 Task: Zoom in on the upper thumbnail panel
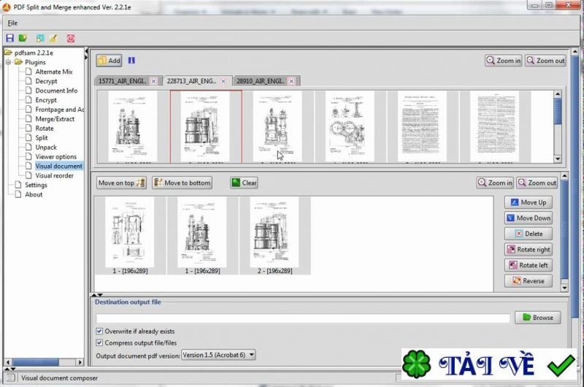(x=503, y=61)
